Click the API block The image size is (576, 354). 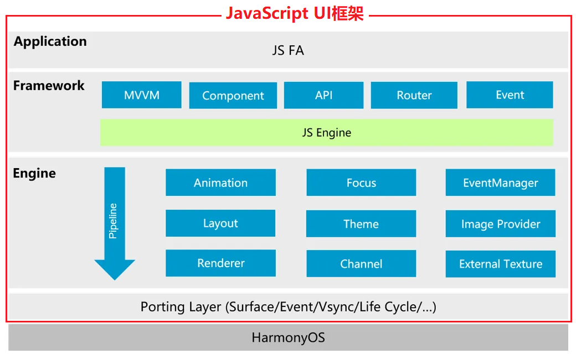click(x=323, y=95)
